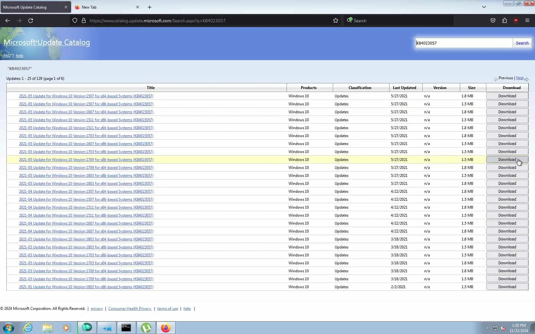
Task: Open the help link beside FAQ
Action: pos(19,56)
